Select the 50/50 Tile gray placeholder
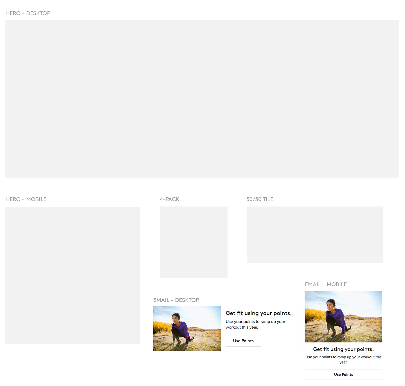Viewport: 405px width, 386px height. [x=314, y=235]
